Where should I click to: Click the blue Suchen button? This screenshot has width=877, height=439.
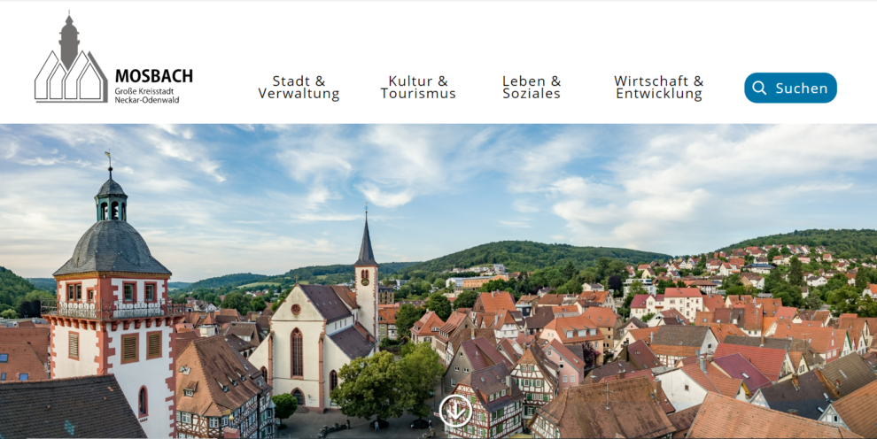coord(790,88)
